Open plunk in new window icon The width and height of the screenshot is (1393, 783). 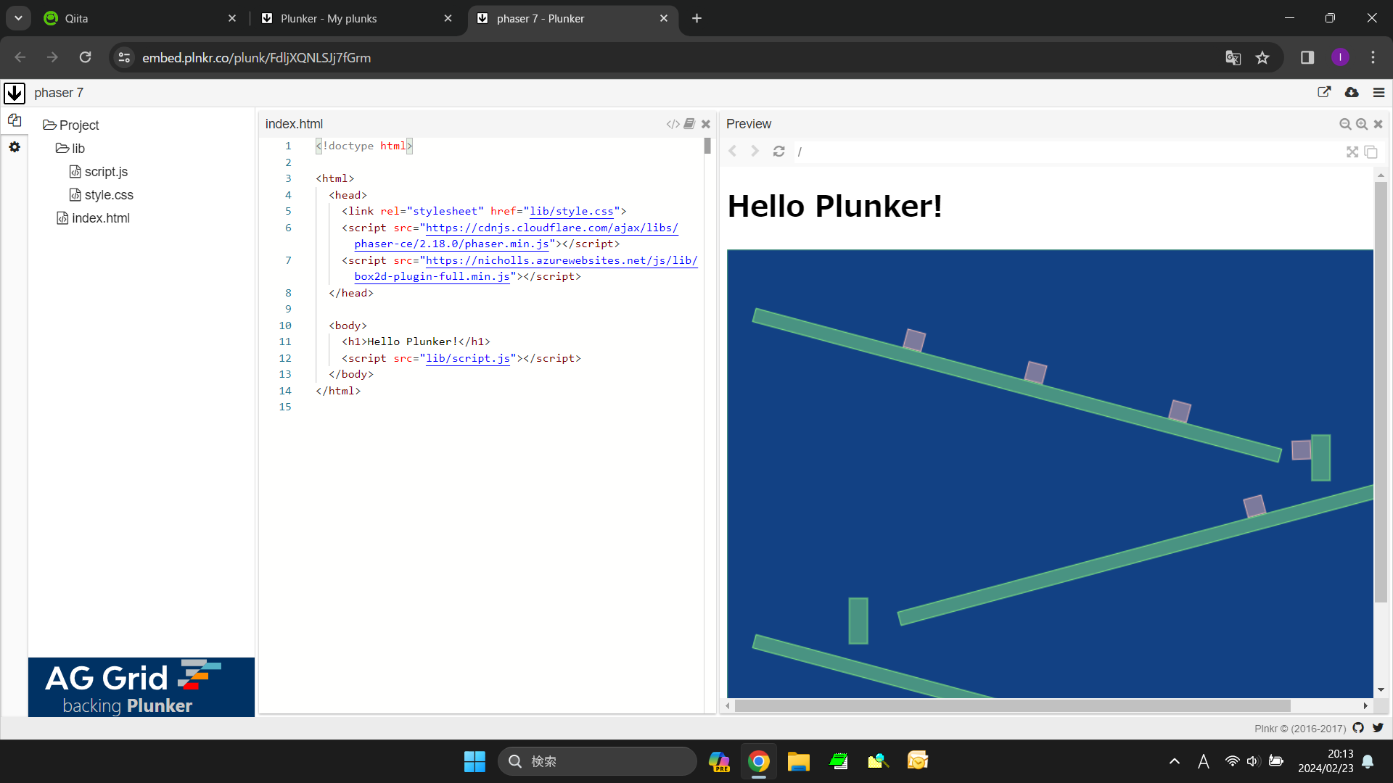1324,92
